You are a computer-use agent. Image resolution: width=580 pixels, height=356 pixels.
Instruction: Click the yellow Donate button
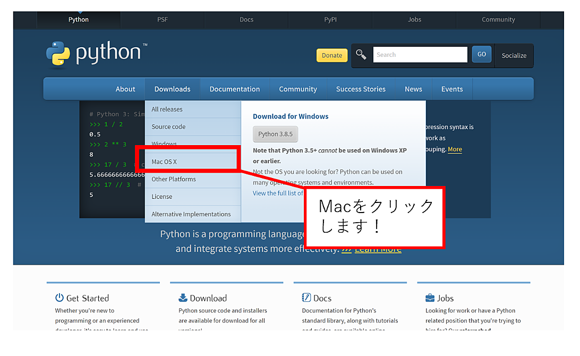[332, 55]
